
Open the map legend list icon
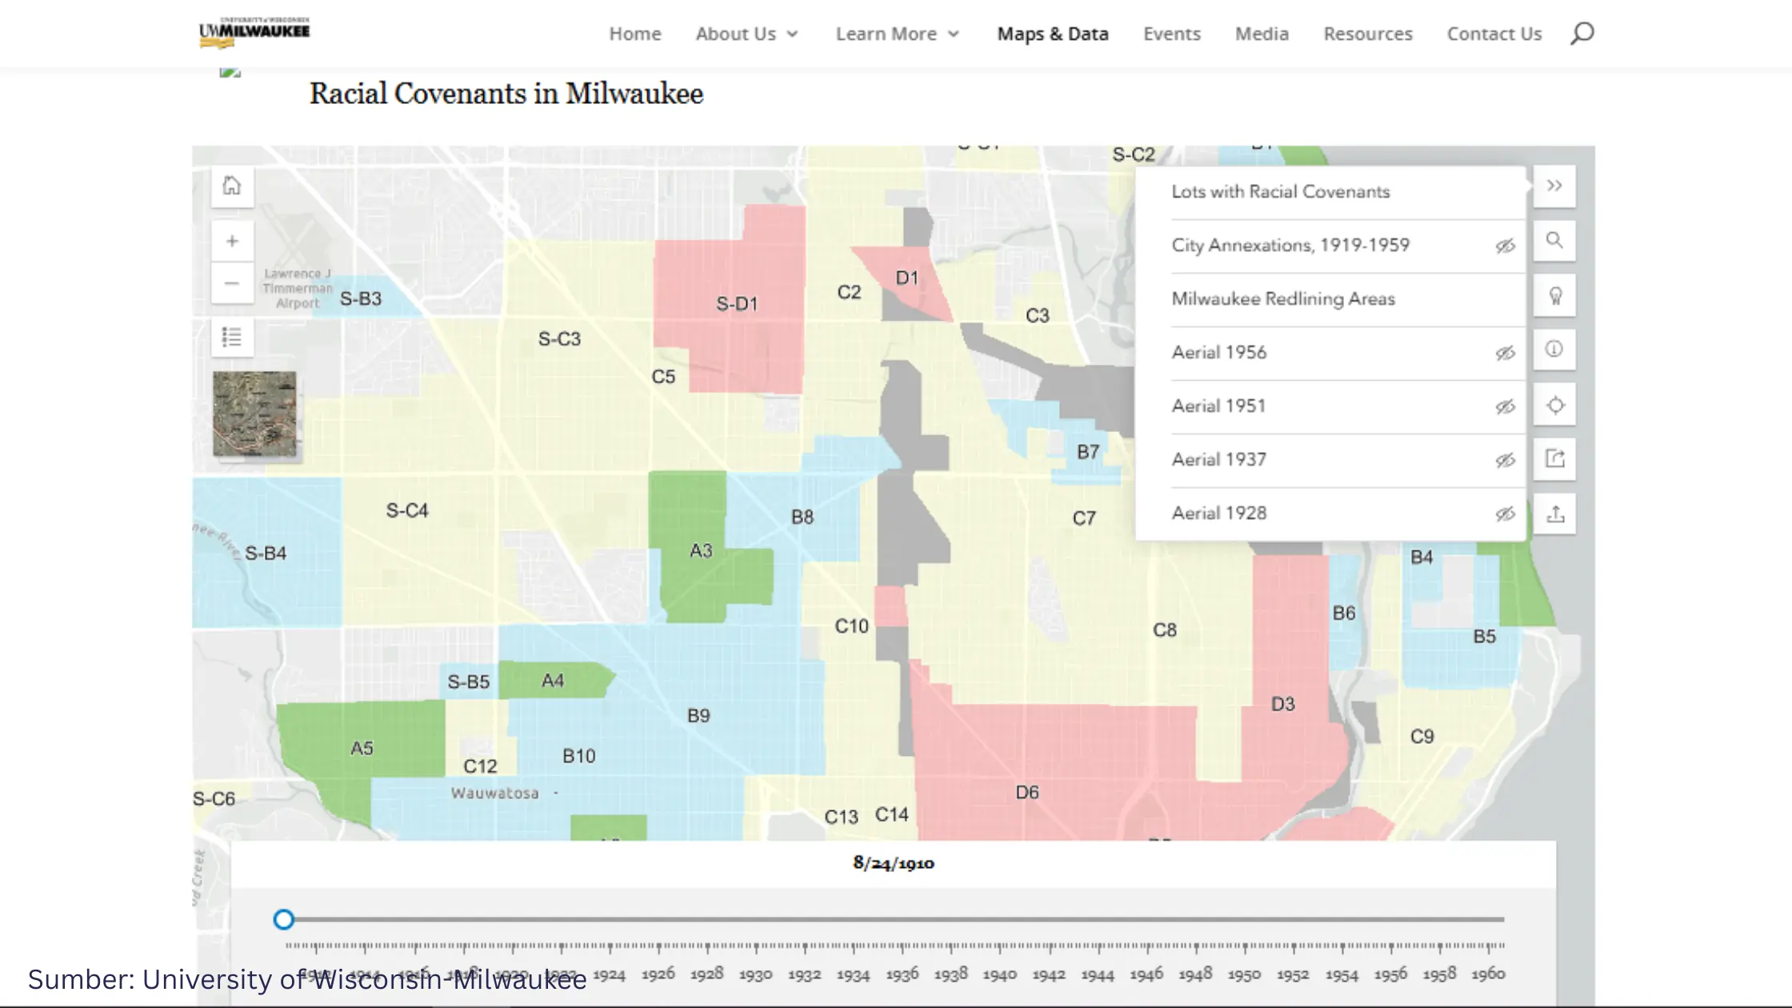click(232, 337)
